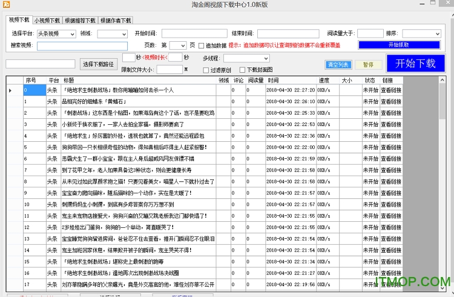Screen dimensions: 454x297
Task: Select the row selector arrow for row 0
Action: tap(10, 90)
